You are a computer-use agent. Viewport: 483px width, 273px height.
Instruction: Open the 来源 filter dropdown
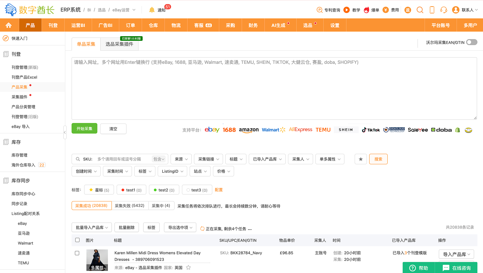(x=181, y=159)
